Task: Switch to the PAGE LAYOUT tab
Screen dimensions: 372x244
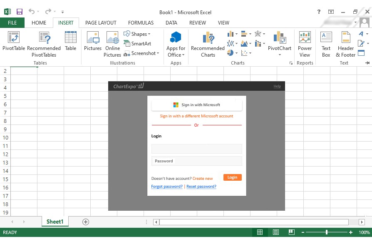Action: point(101,23)
